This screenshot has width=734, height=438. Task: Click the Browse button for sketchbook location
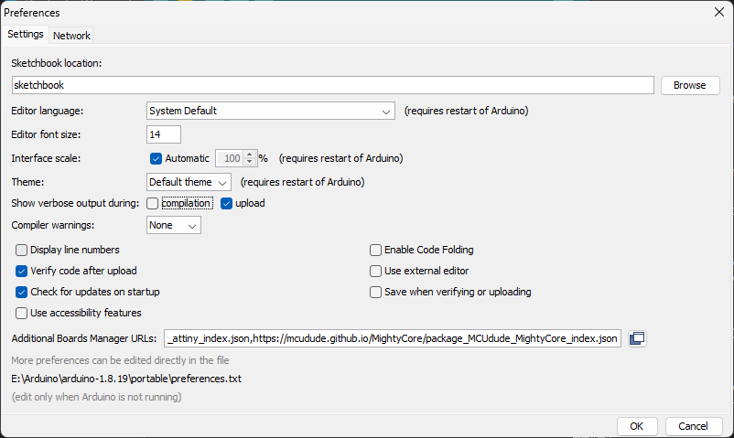(x=690, y=85)
